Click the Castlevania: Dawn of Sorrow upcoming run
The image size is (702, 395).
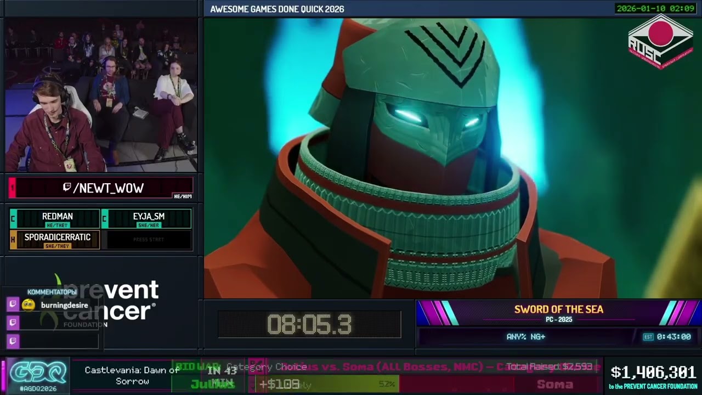pyautogui.click(x=132, y=375)
